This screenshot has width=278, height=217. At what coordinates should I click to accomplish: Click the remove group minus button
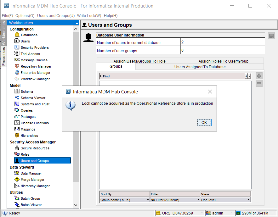pos(259,83)
